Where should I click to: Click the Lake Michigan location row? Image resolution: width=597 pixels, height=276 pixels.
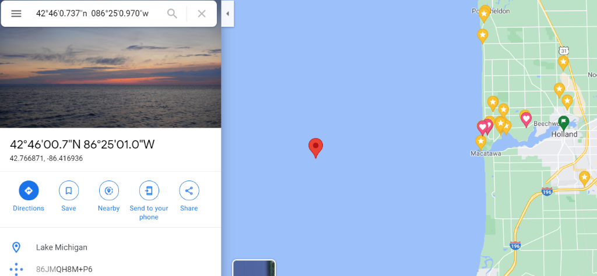110,247
